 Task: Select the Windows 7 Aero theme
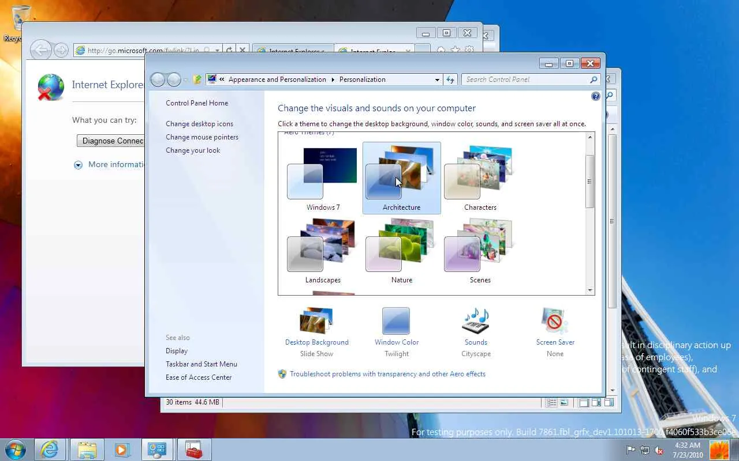[323, 179]
